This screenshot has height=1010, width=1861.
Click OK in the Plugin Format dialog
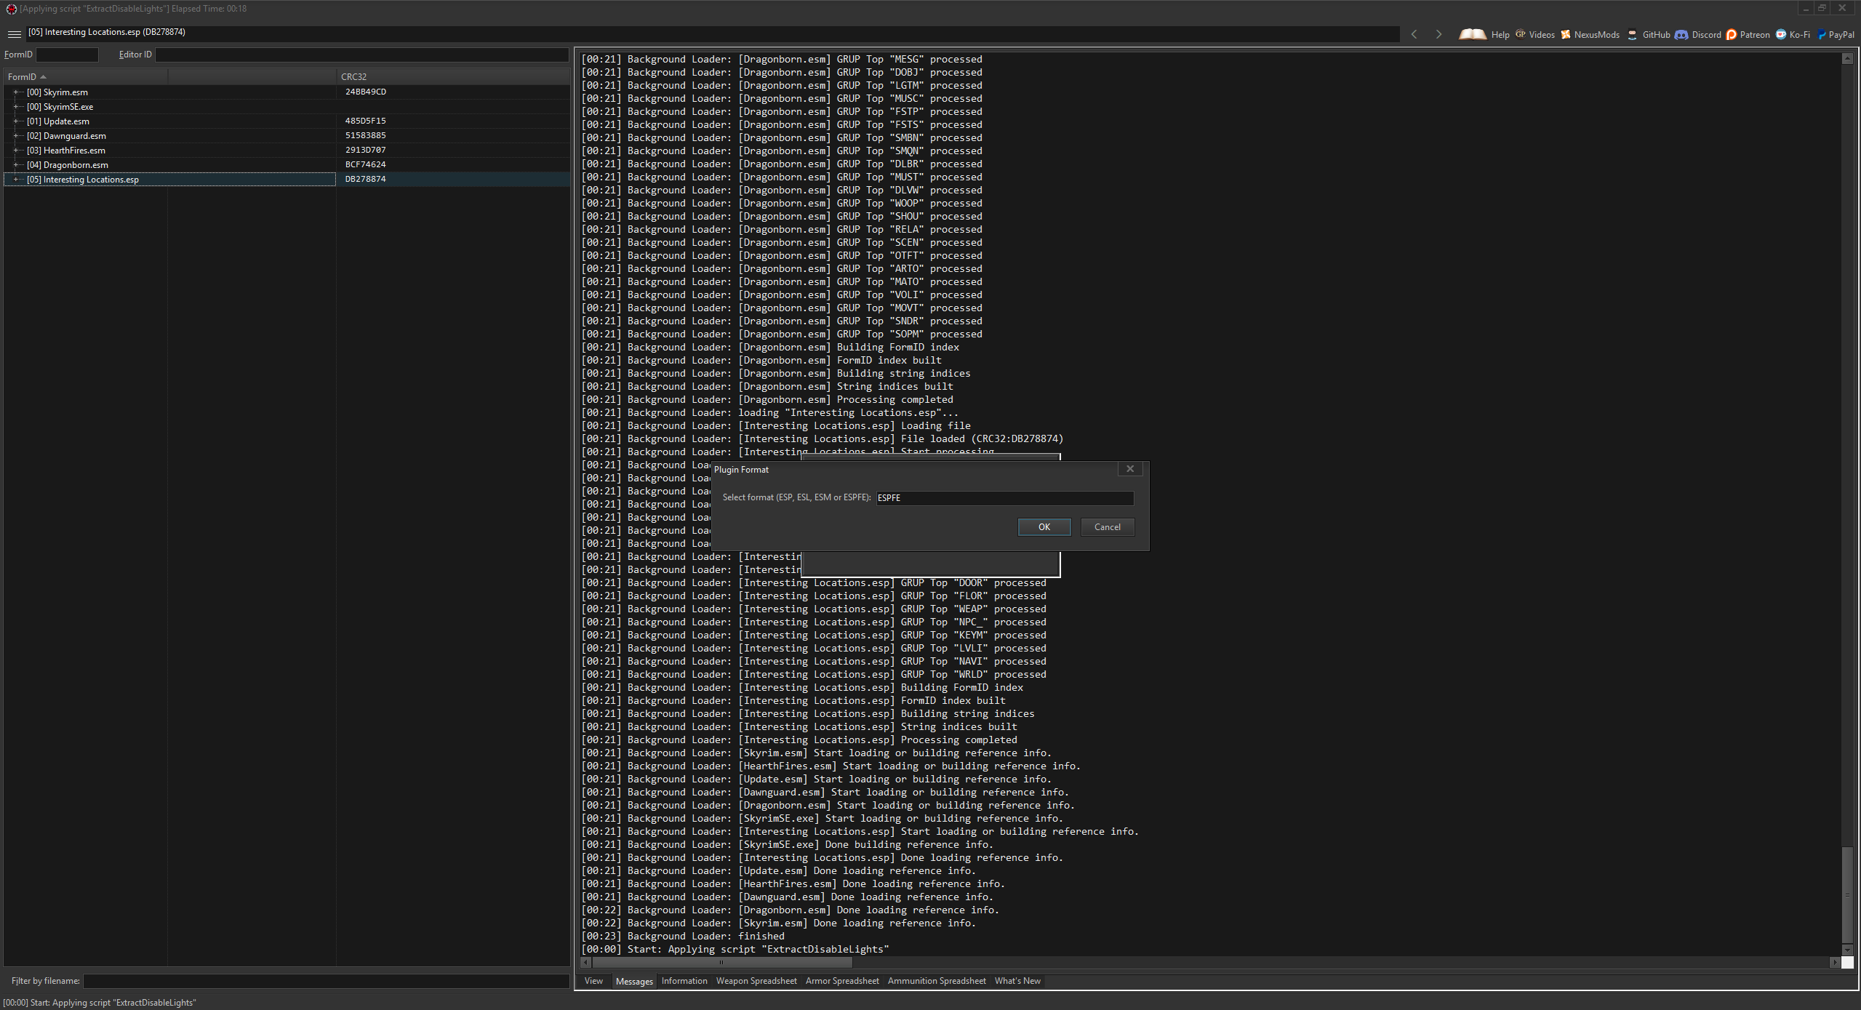point(1044,526)
